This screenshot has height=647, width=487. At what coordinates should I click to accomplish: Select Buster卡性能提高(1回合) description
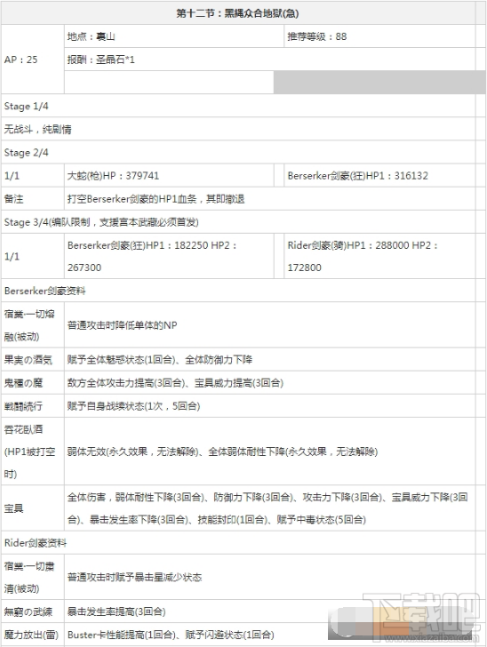(x=269, y=635)
